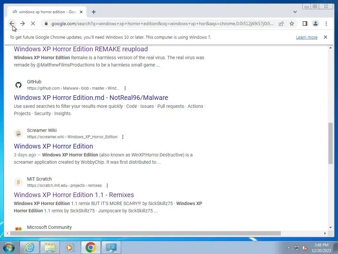Open Windows XP Horror Edition 1.1 Remixes result
338x254 pixels.
point(74,194)
